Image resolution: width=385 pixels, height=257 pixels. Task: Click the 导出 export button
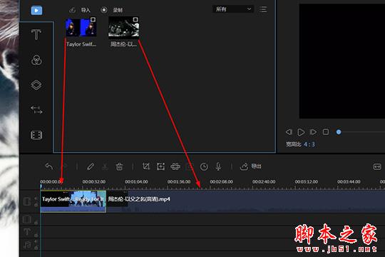250,166
